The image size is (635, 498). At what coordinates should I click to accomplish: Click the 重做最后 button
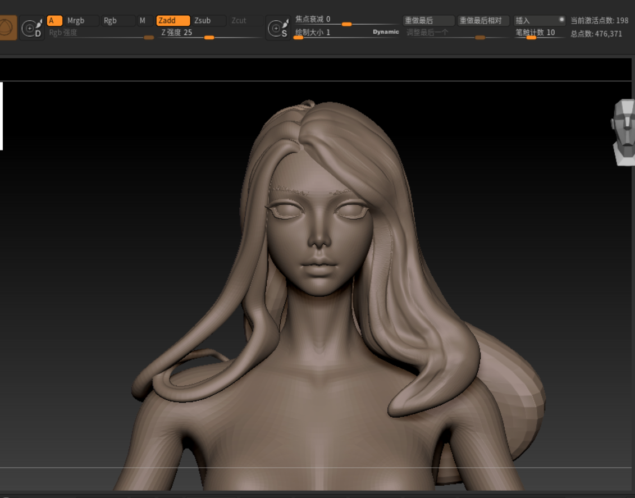428,21
